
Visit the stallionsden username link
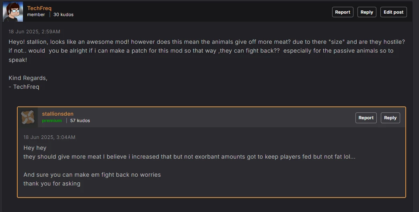click(x=58, y=114)
